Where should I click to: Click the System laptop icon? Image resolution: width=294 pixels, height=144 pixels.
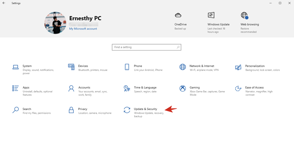coord(15,67)
